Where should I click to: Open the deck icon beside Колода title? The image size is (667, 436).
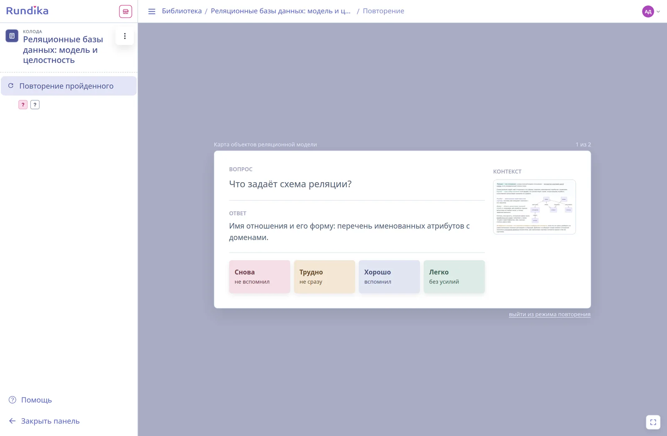(12, 36)
